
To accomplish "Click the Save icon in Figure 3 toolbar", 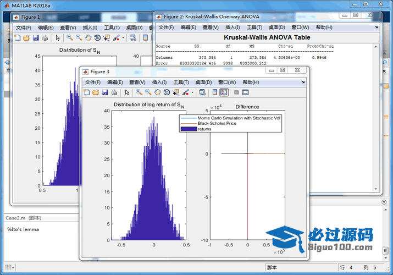I will point(105,92).
